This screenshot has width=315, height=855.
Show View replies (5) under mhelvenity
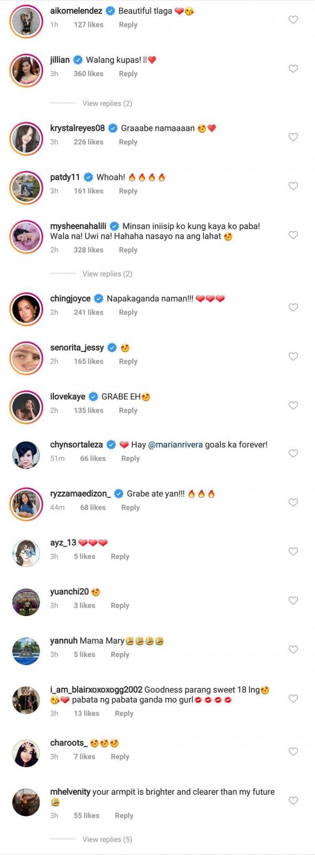[x=107, y=839]
